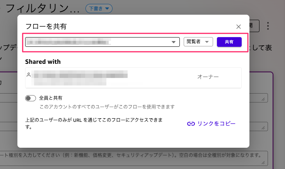Click the オーナー role label

(208, 77)
